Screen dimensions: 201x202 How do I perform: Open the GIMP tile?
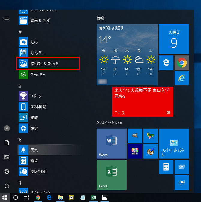tap(135, 136)
